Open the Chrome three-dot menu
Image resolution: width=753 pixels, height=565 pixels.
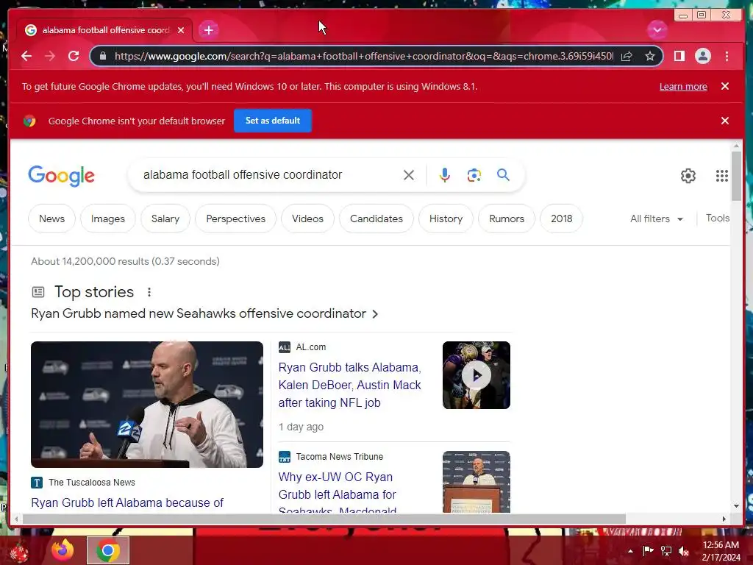coord(727,56)
